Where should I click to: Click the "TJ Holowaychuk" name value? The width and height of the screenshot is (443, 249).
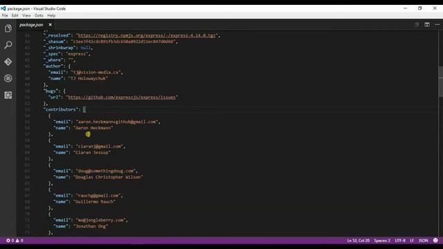[x=88, y=78]
